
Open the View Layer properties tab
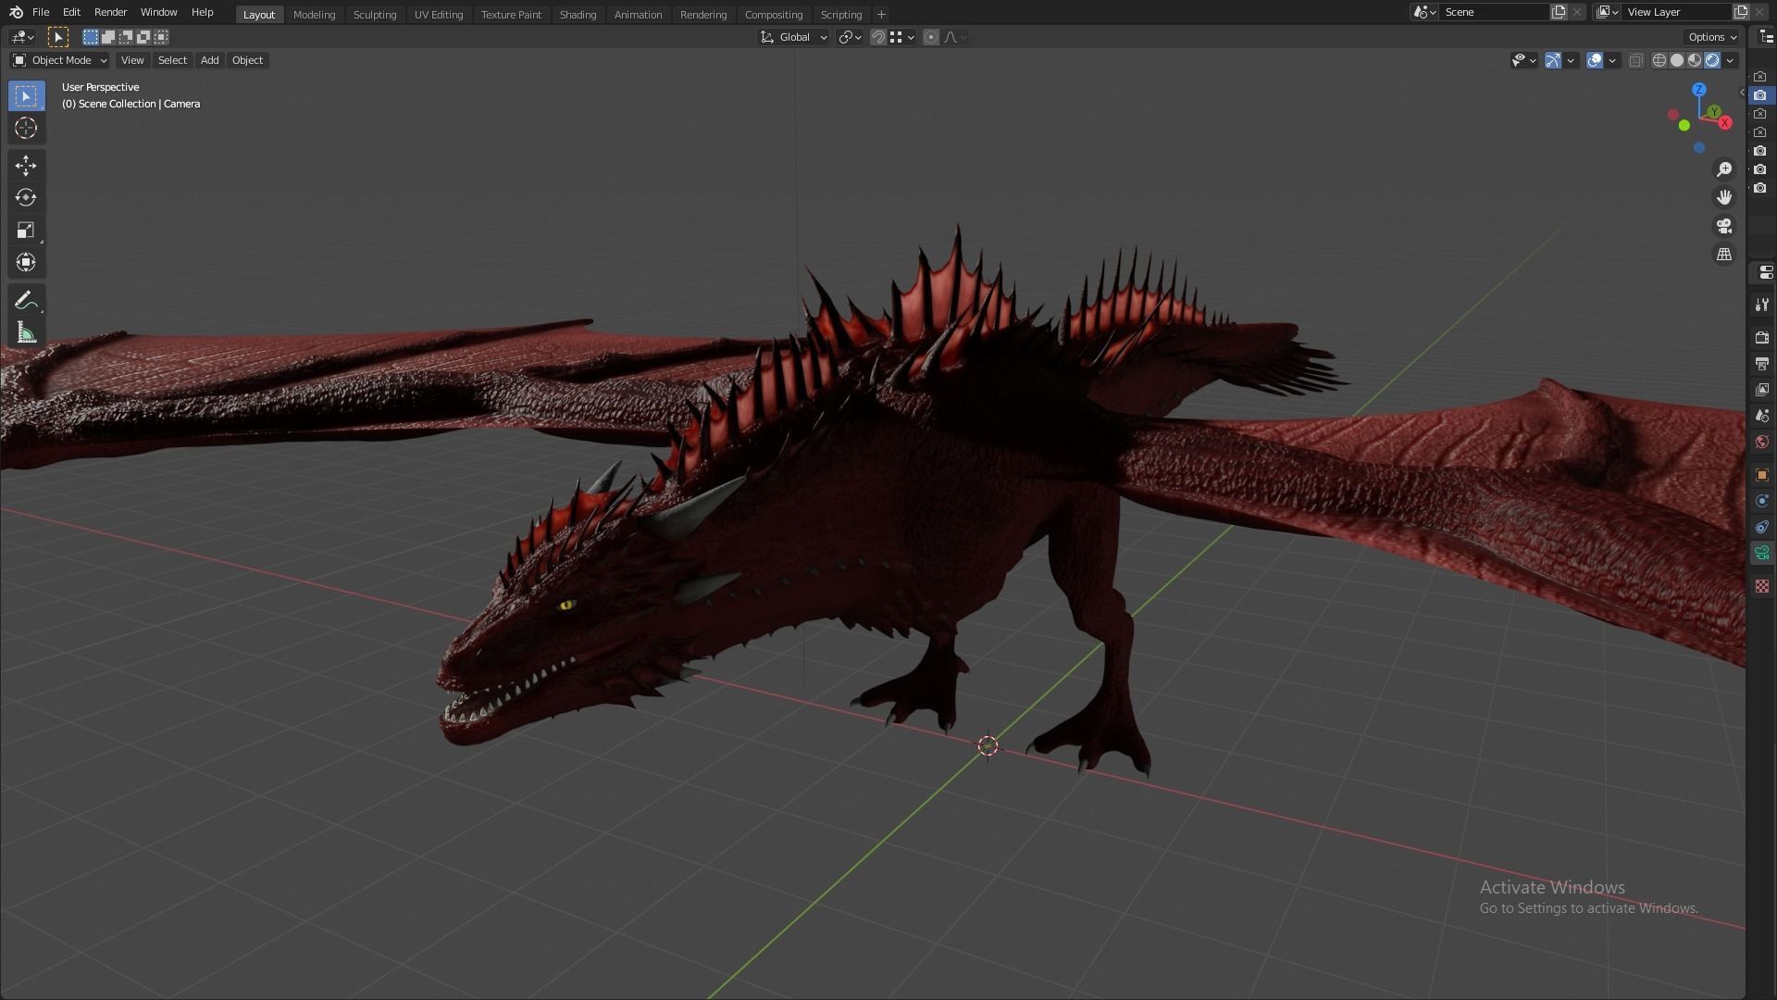(x=1762, y=390)
